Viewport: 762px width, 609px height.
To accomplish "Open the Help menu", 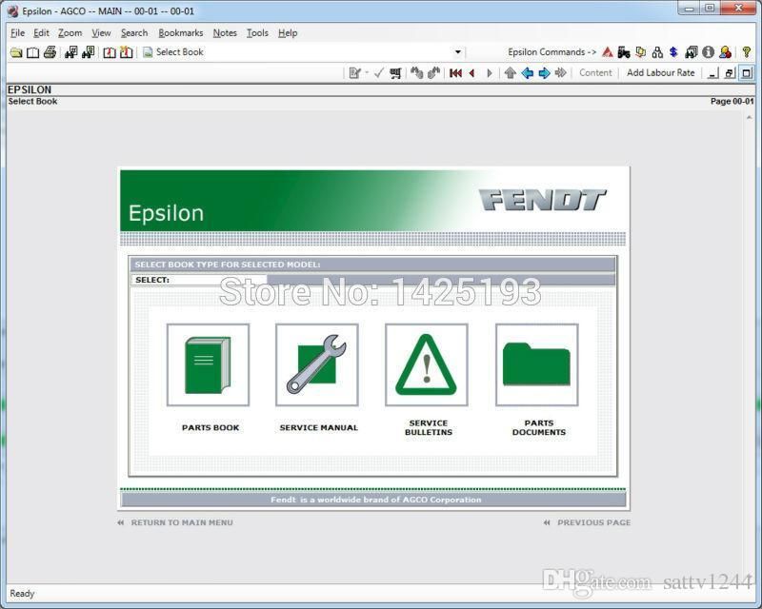I will click(288, 32).
